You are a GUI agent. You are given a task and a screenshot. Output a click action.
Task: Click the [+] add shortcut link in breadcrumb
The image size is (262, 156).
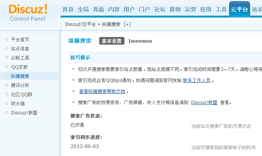(x=127, y=24)
